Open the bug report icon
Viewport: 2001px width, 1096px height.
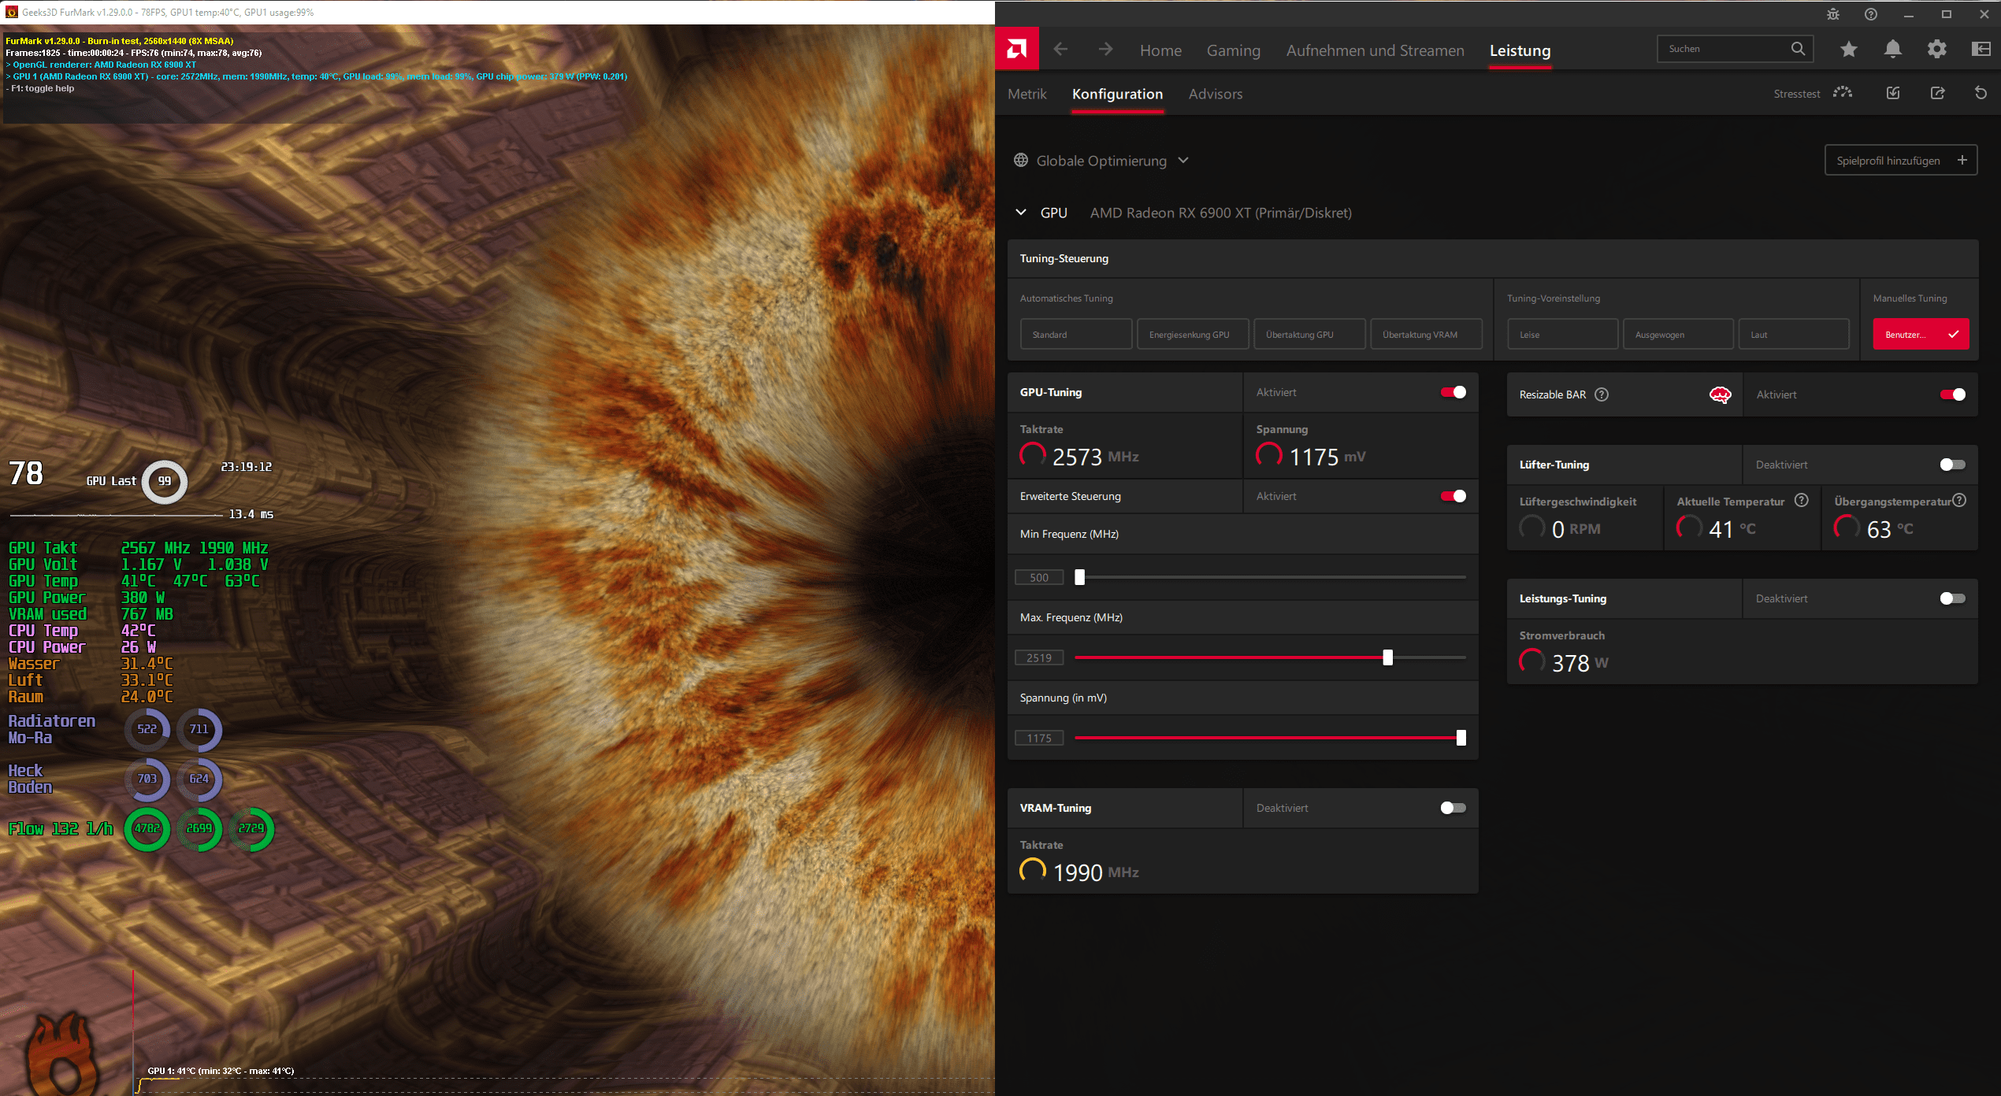point(1833,14)
